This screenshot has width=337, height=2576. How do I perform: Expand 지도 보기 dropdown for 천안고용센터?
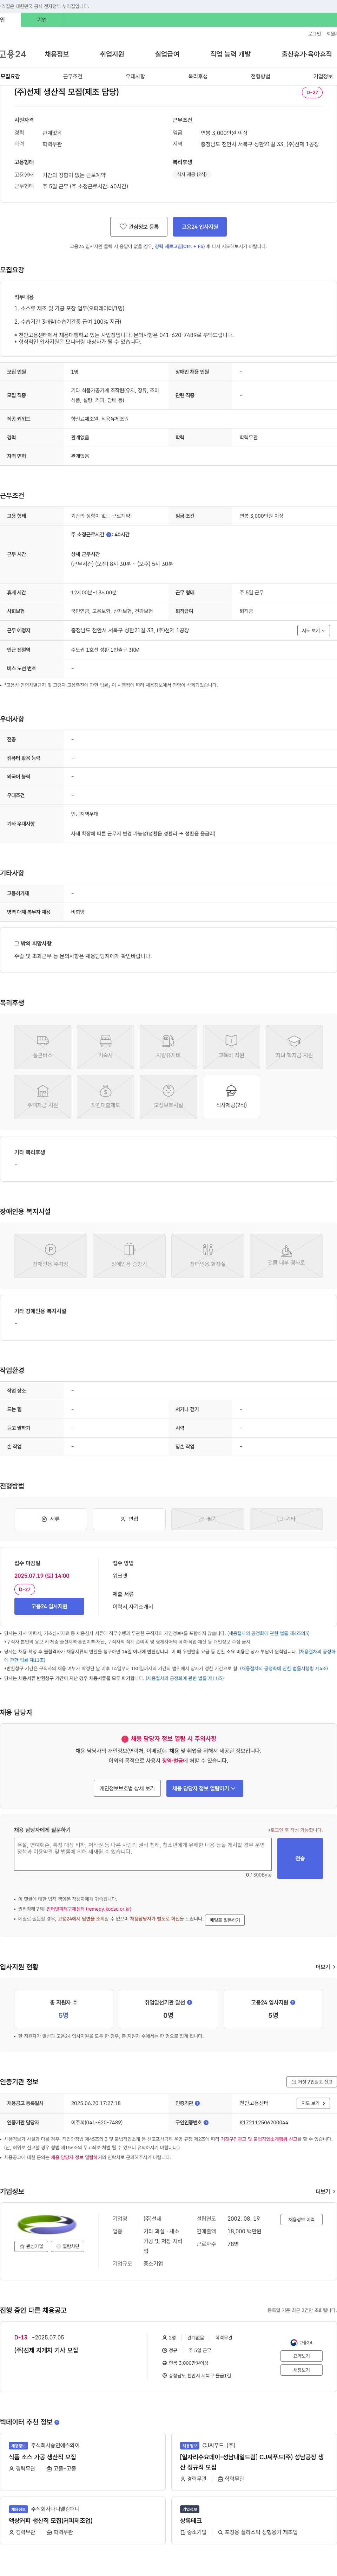tap(313, 2103)
